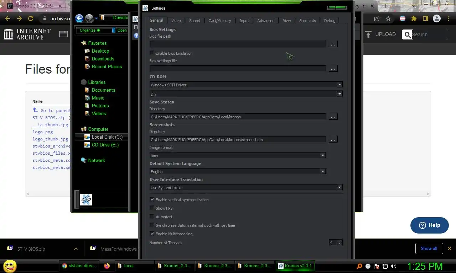
Task: Open the Pictures library
Action: [97, 106]
